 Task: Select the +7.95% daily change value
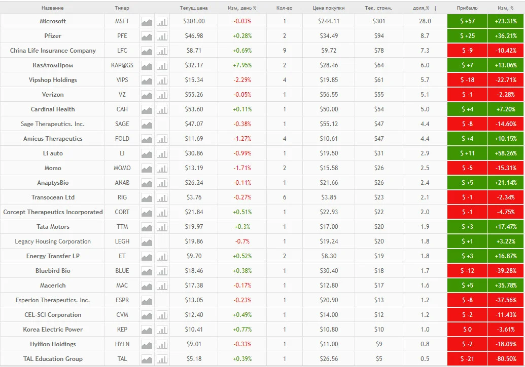(x=242, y=65)
